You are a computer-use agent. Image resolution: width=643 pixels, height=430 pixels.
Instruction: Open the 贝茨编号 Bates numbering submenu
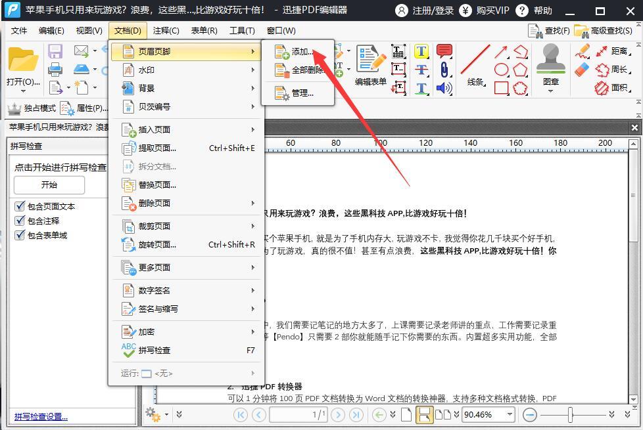(x=187, y=107)
